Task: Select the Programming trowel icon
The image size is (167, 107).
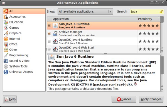Action: [x=6, y=55]
